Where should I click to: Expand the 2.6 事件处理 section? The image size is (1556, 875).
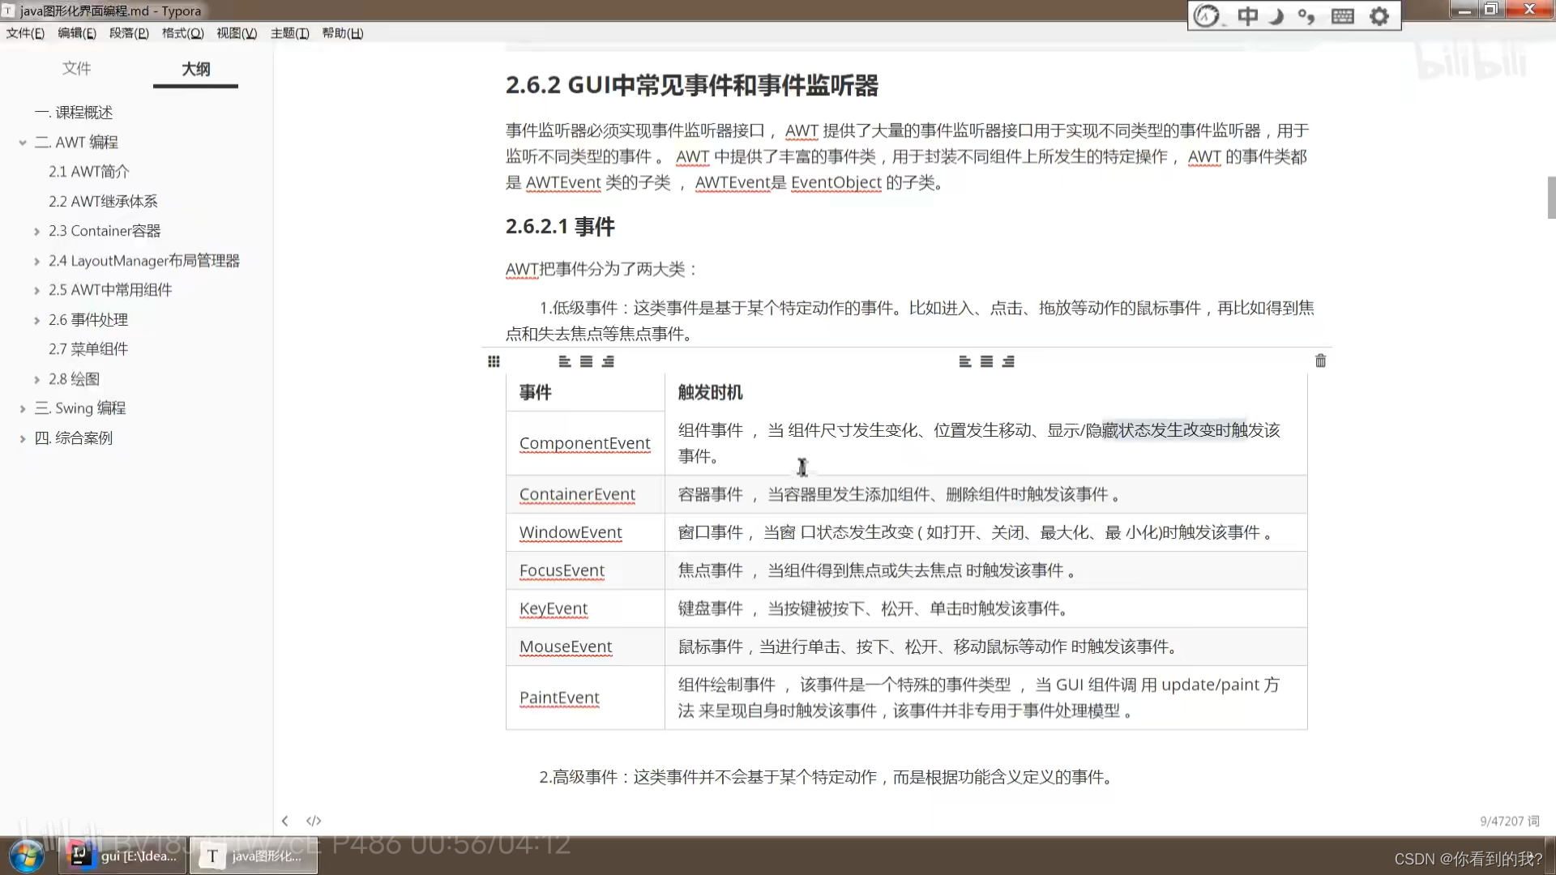36,319
